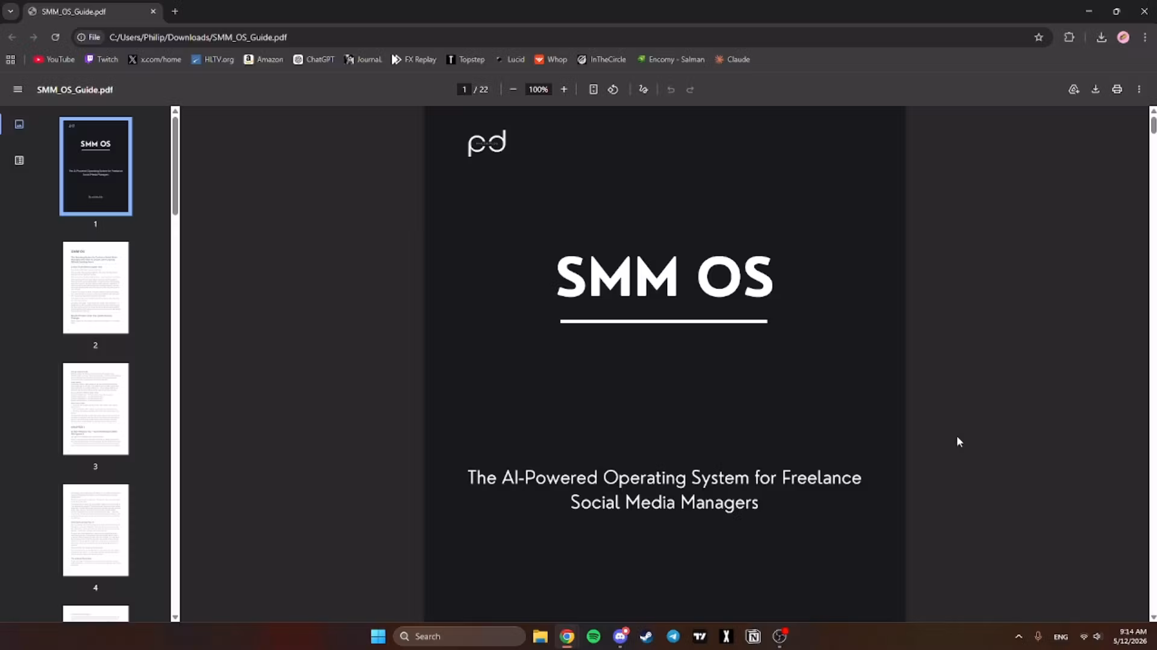
Task: Print the PDF document
Action: [1117, 89]
